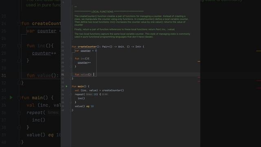Click 'fun main() {' in the front editor
261x147 pixels.
coord(81,86)
